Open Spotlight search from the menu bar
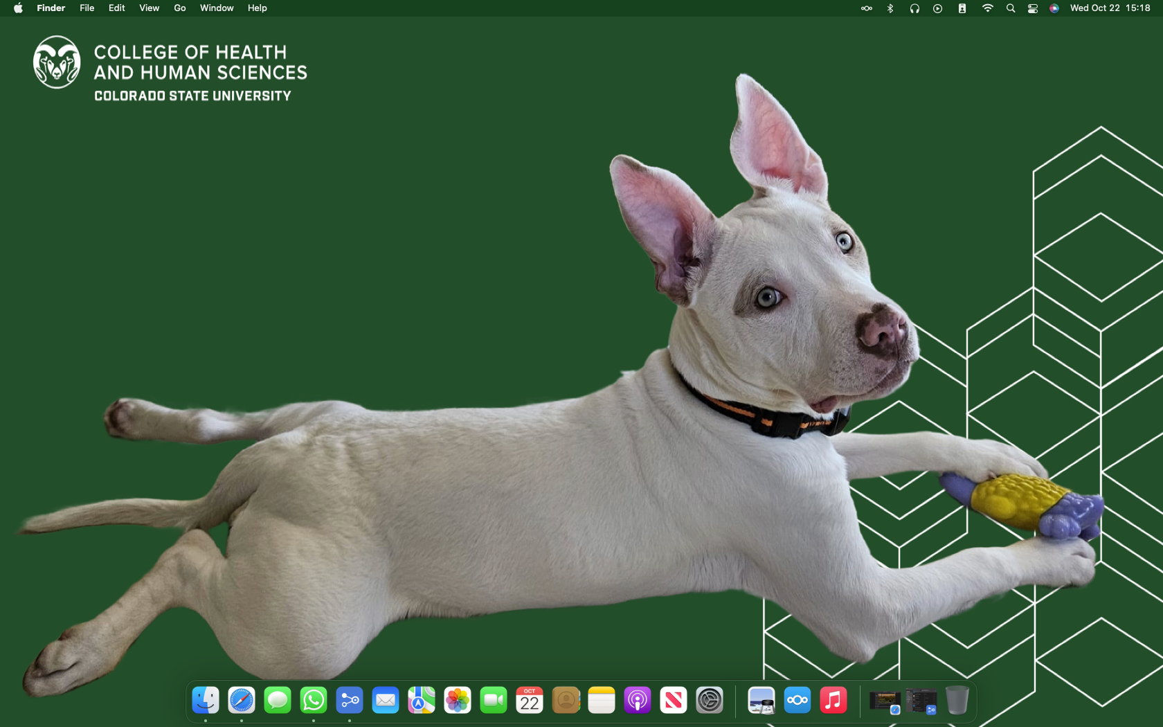The width and height of the screenshot is (1163, 727). pyautogui.click(x=1011, y=8)
